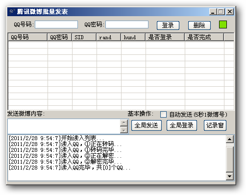Image resolution: width=246 pixels, height=195 pixels.
Task: Click log panel scroll up arrow
Action: [x=230, y=139]
